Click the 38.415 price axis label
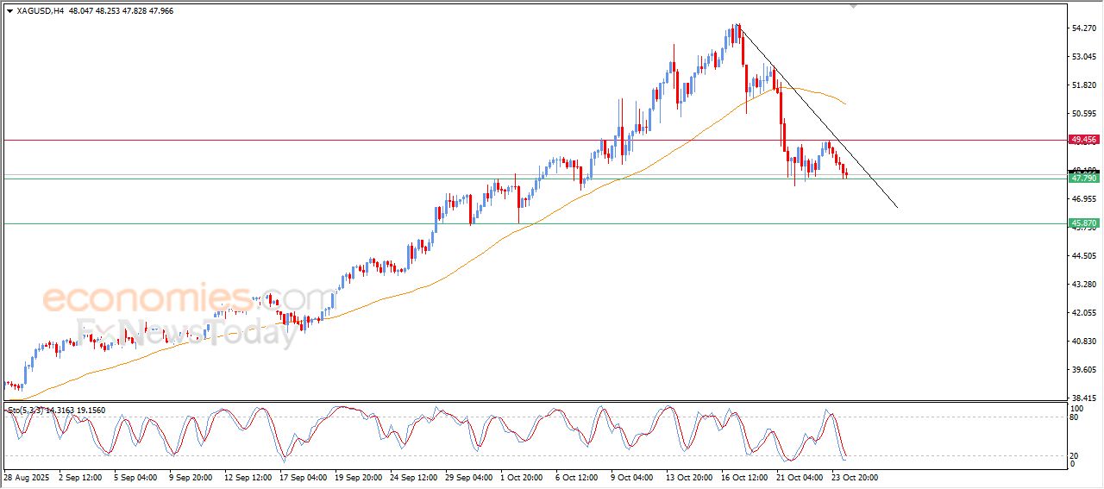 (x=1083, y=398)
